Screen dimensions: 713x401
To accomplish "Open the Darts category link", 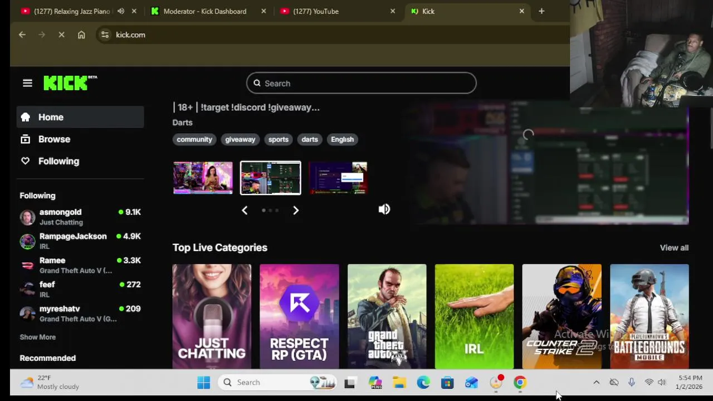I will [x=182, y=123].
